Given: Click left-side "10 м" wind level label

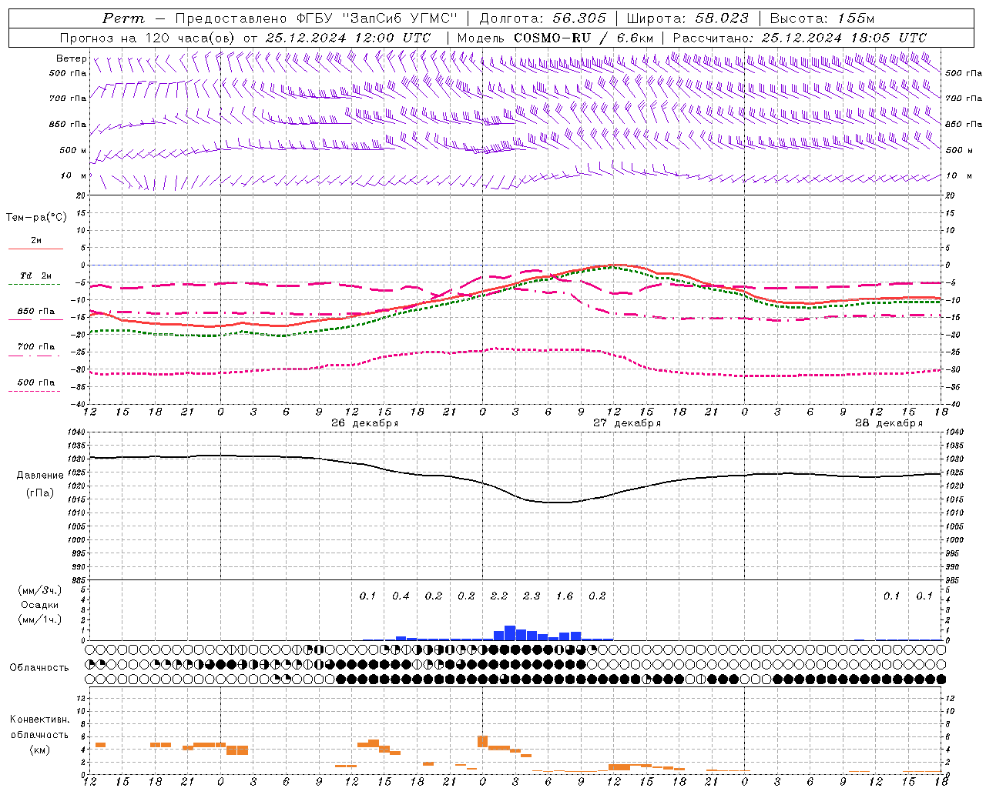Looking at the screenshot, I should coord(74,175).
